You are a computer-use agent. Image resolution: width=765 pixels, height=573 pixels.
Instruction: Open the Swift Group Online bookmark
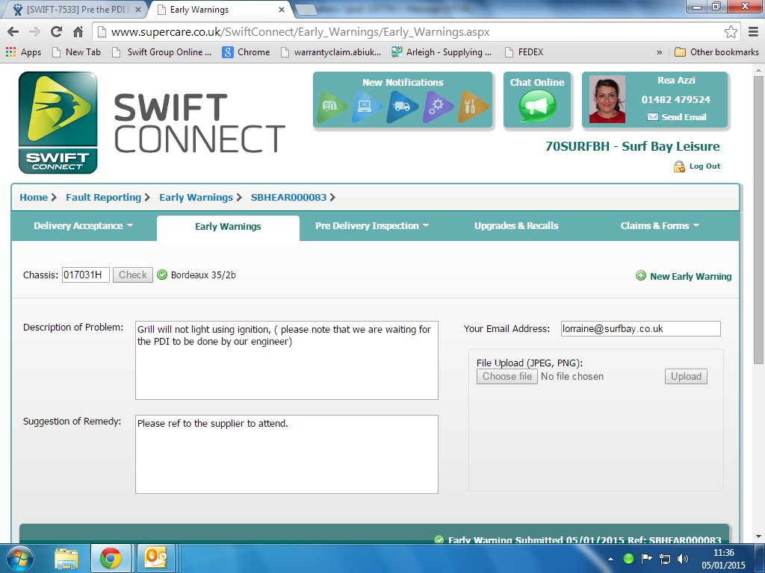click(x=161, y=52)
